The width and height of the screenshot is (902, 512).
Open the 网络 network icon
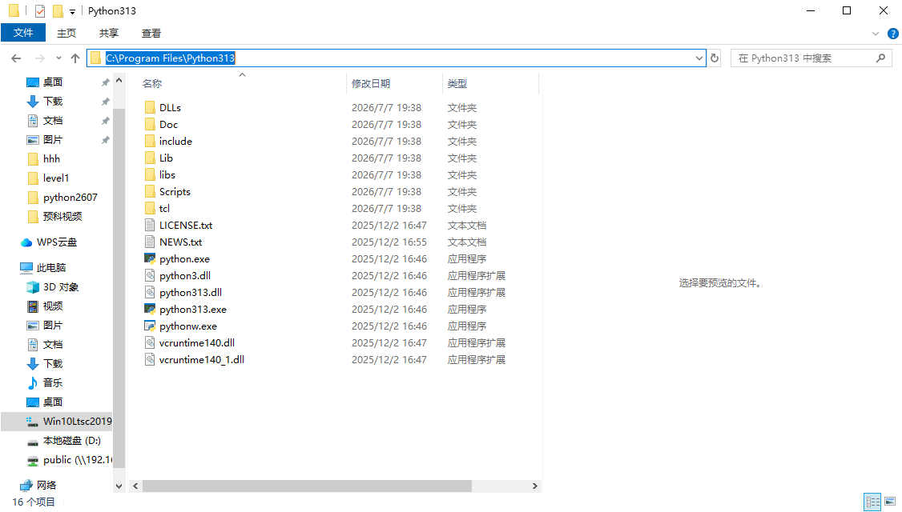click(26, 486)
